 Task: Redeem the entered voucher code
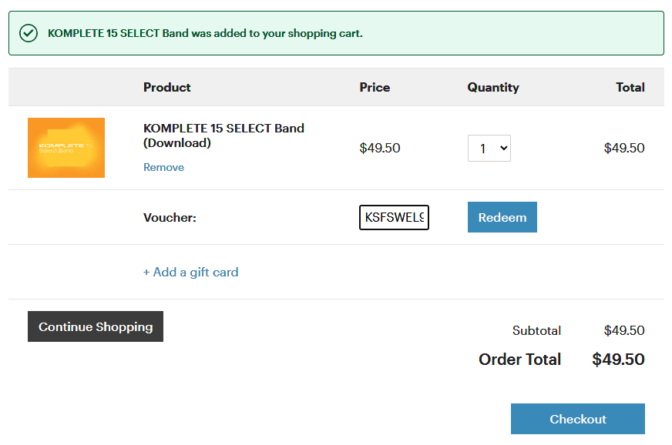click(x=502, y=217)
